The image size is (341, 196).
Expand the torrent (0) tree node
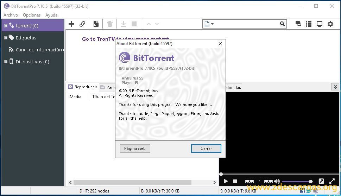point(6,26)
